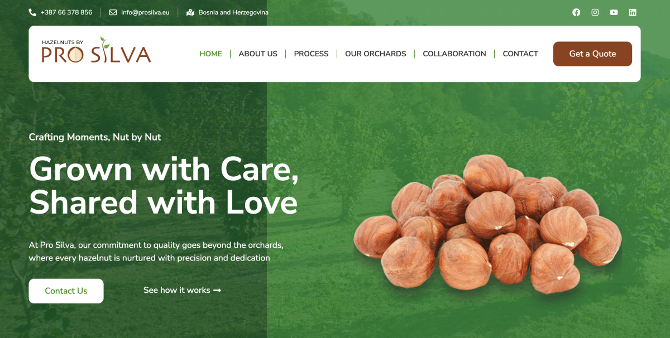Image resolution: width=670 pixels, height=338 pixels.
Task: Click the Pro Silva logo
Action: [x=96, y=50]
